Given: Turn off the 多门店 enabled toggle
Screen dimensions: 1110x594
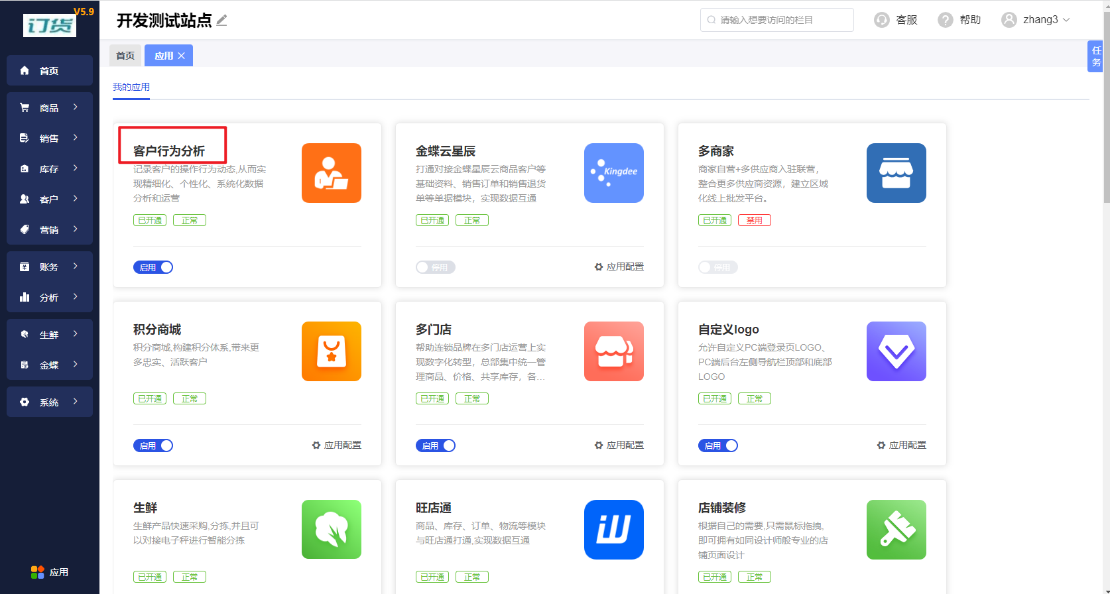Looking at the screenshot, I should pyautogui.click(x=435, y=445).
